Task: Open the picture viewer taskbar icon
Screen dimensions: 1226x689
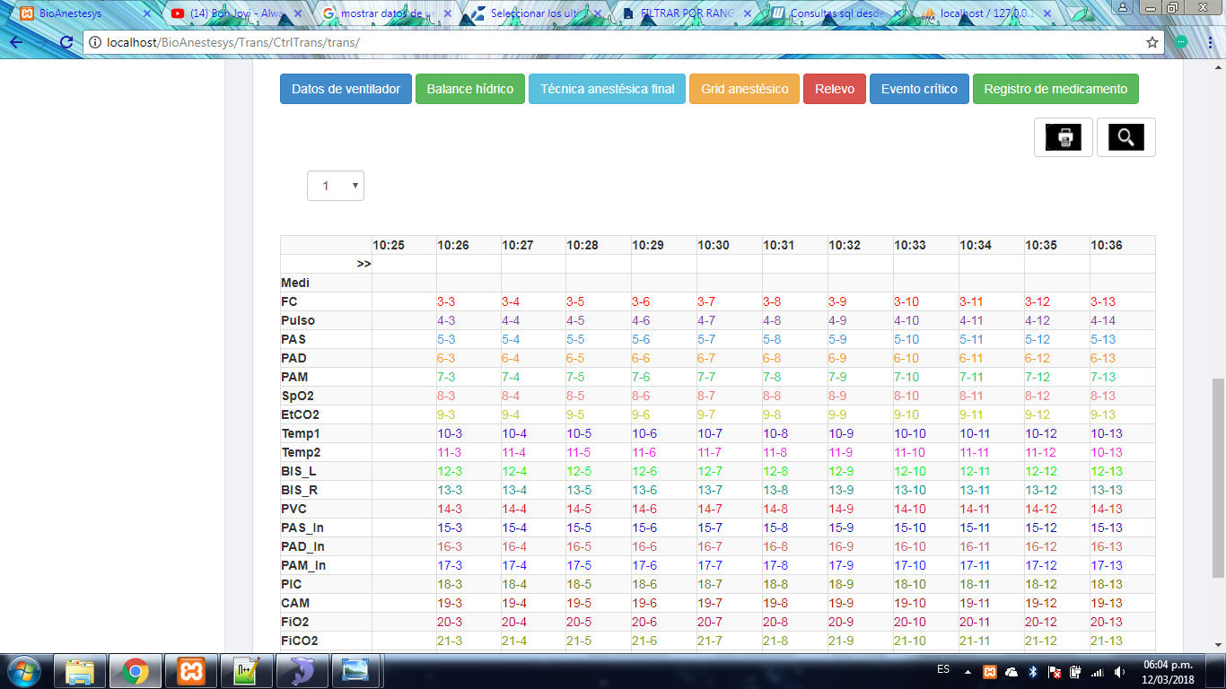Action: tap(357, 670)
